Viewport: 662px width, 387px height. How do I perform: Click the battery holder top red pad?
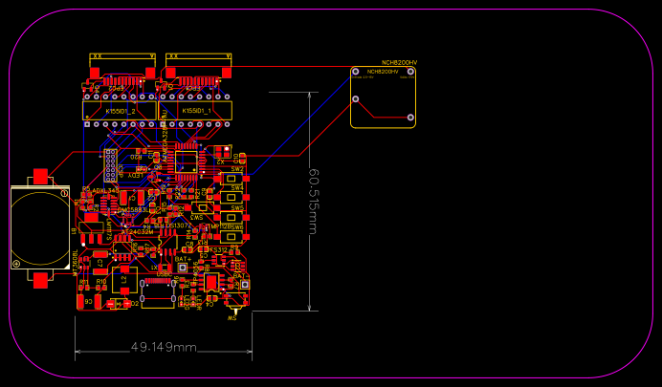[x=40, y=176]
